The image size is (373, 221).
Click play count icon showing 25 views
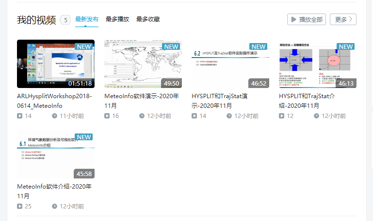point(20,206)
